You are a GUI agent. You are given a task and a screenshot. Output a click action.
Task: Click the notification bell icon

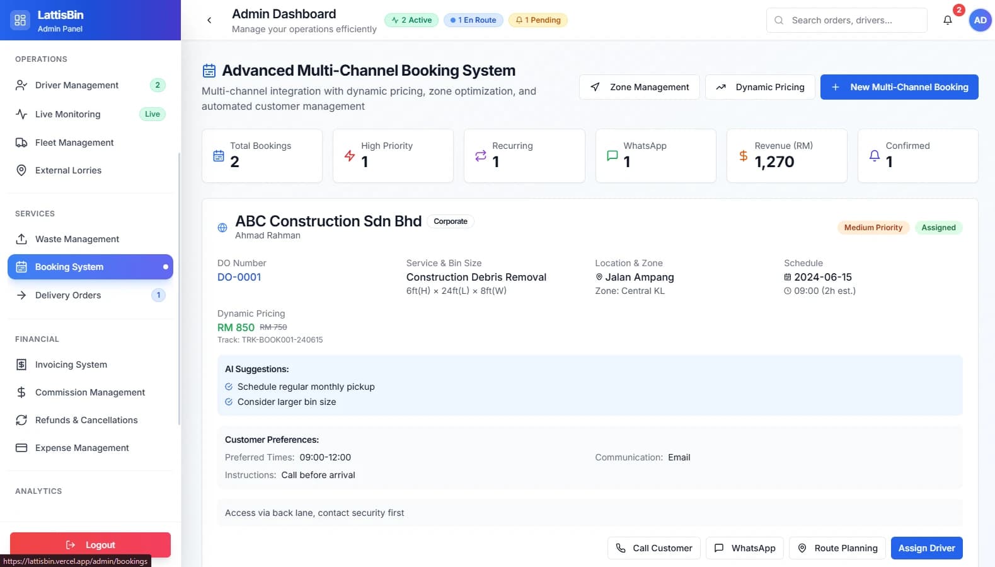point(947,20)
